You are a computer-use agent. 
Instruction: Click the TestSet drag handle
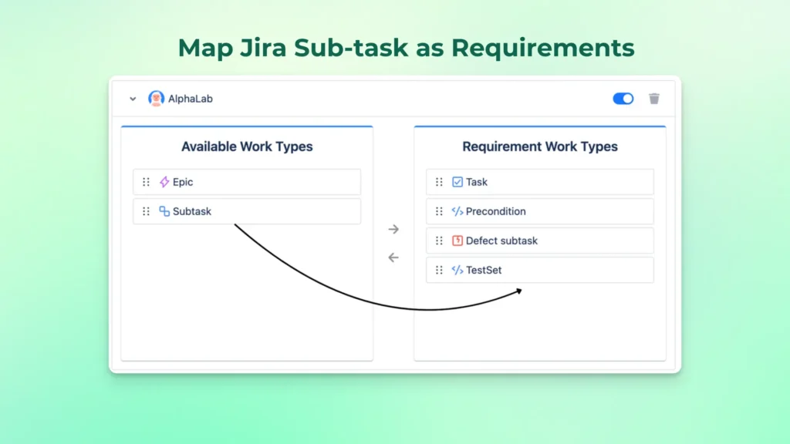pos(439,270)
